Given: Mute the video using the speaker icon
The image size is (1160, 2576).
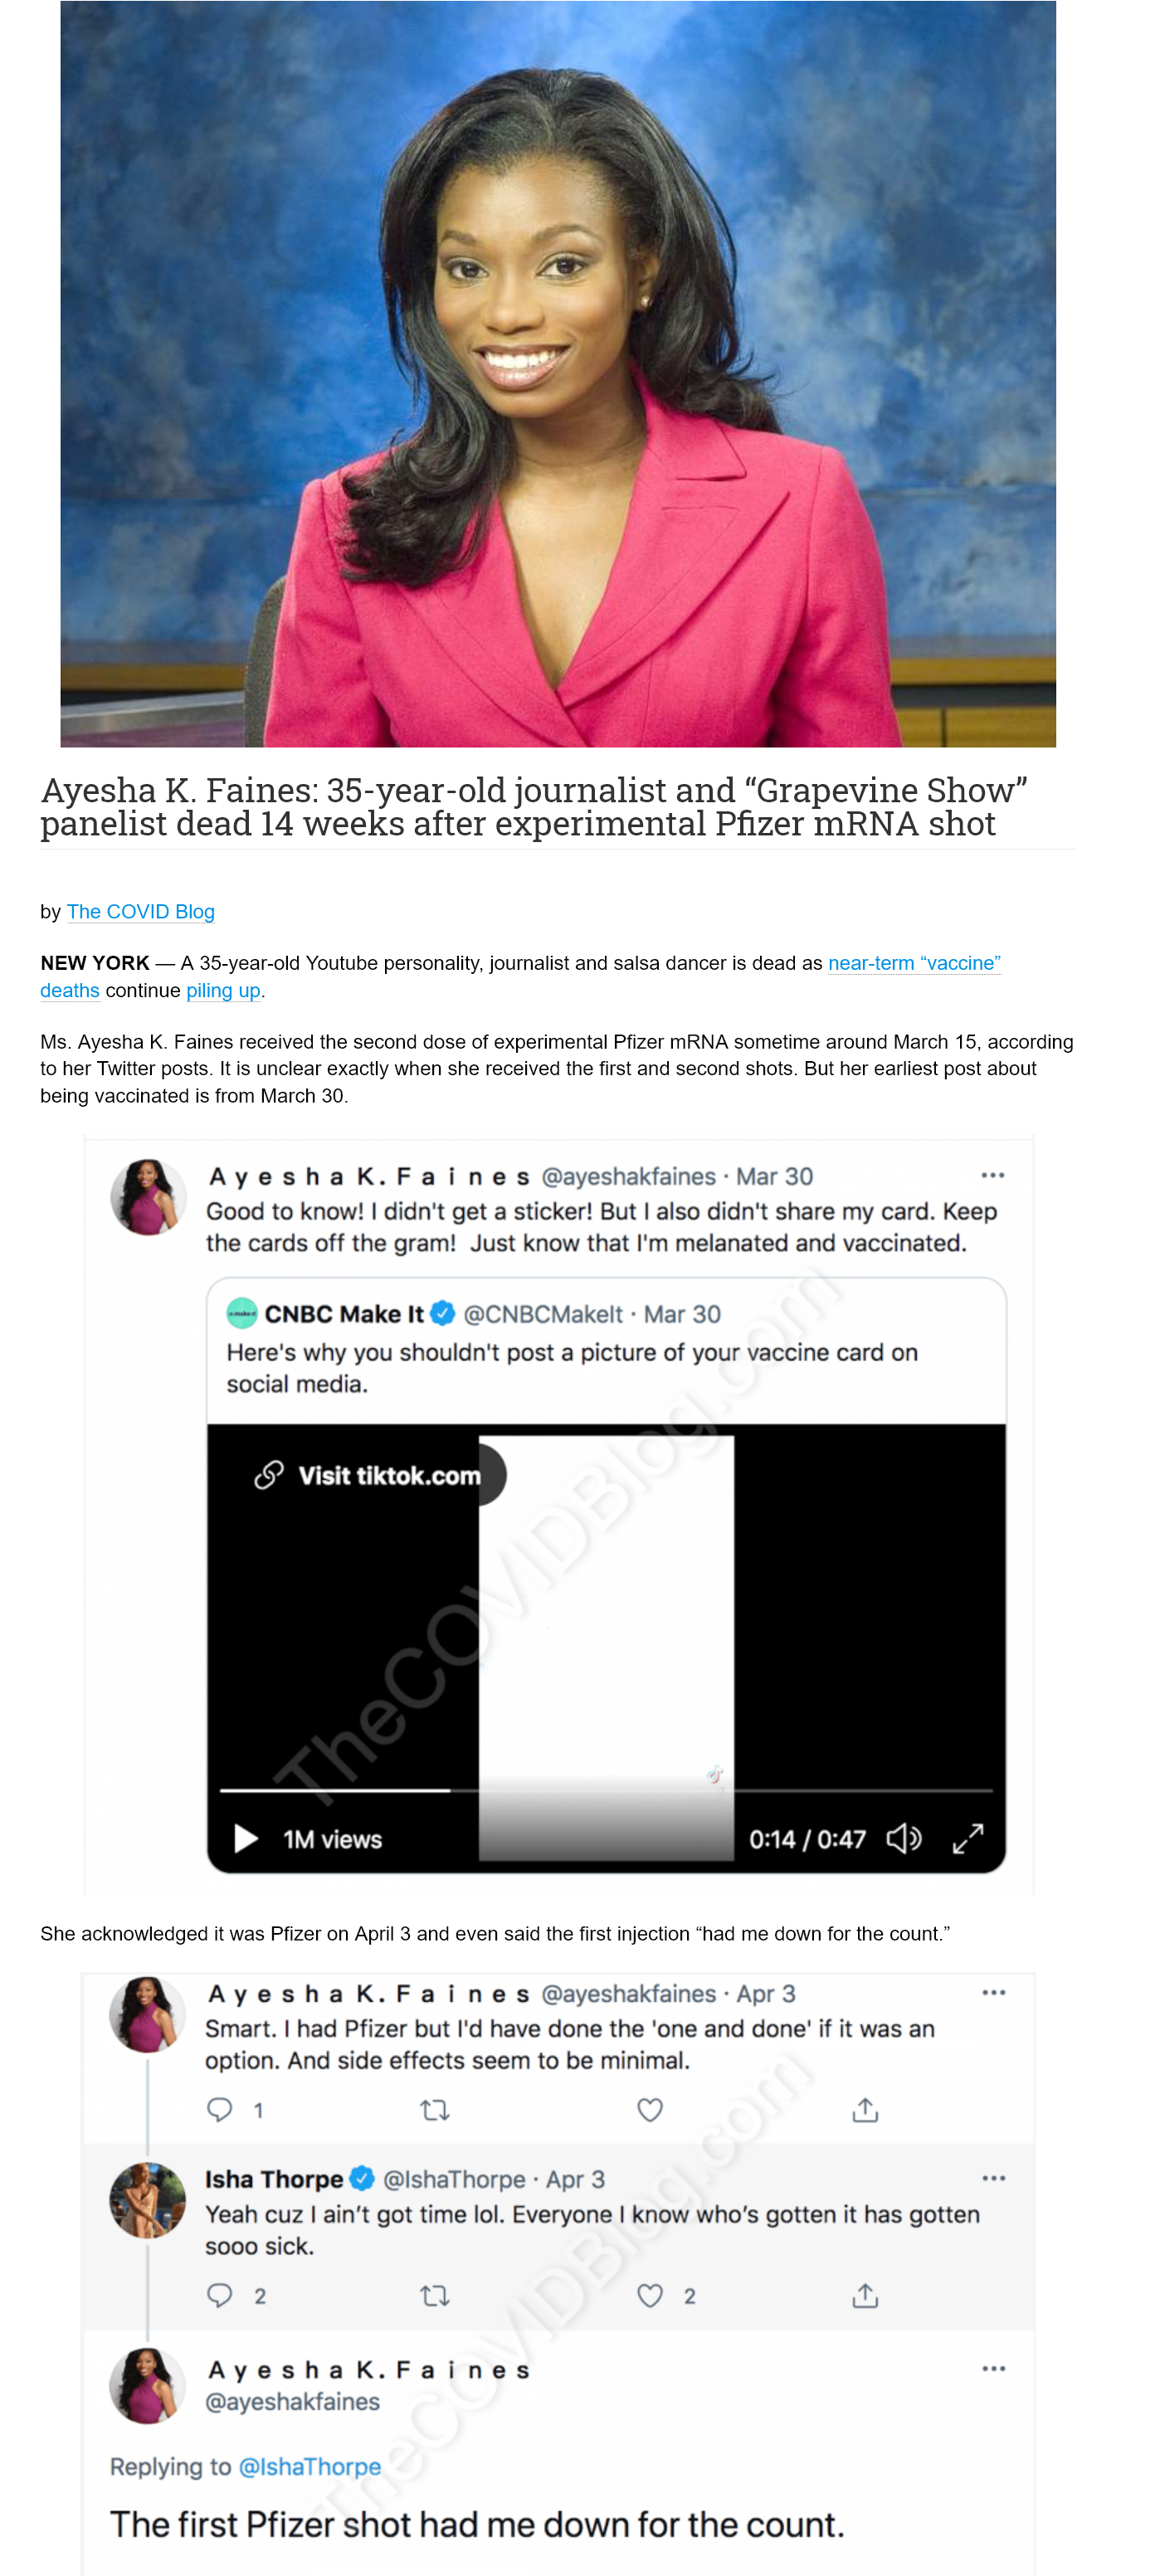Looking at the screenshot, I should (x=904, y=1838).
